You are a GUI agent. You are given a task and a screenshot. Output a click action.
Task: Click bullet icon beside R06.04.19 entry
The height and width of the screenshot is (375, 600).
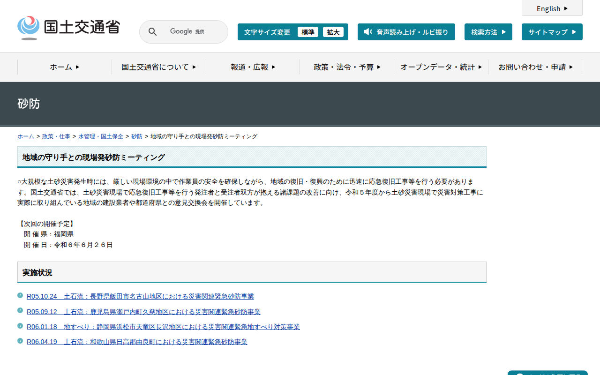20,341
